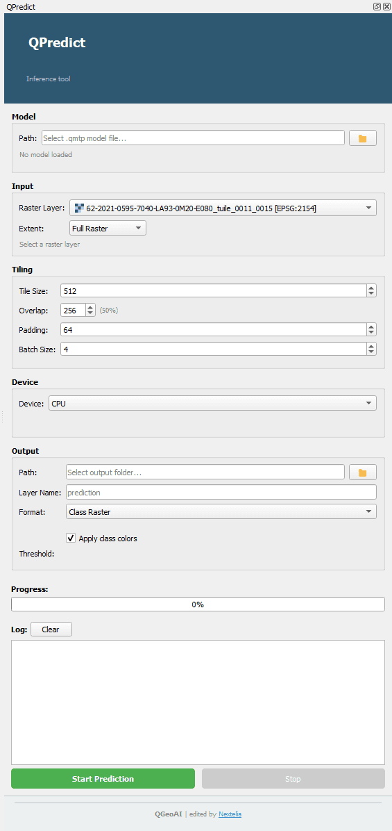Browse for the output folder
Image resolution: width=392 pixels, height=831 pixels.
point(362,472)
